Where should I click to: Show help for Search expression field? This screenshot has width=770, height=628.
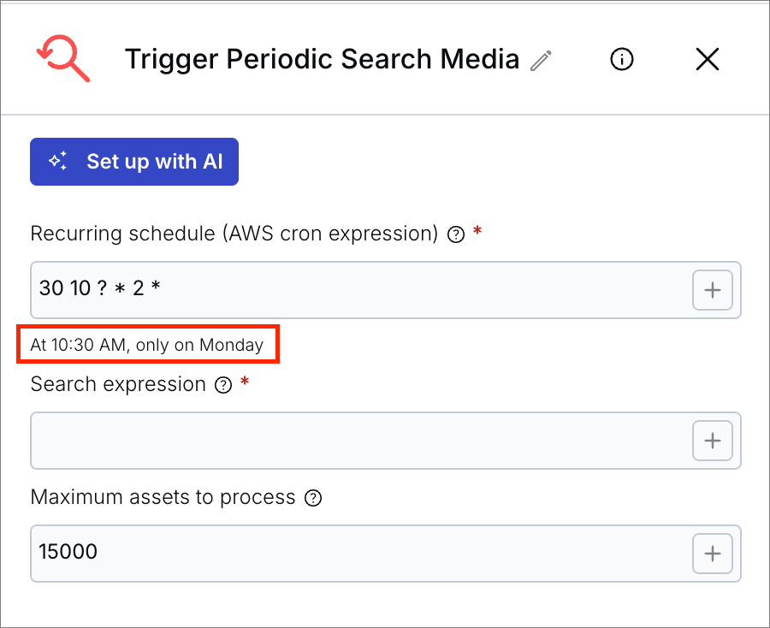[223, 385]
